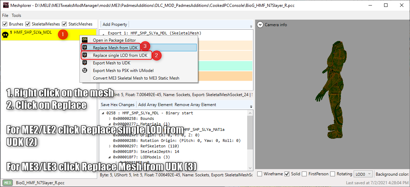Select the HMF_SHP_SLYa_MDL mesh entry
Viewport: 410px width, 187px height.
click(x=49, y=35)
